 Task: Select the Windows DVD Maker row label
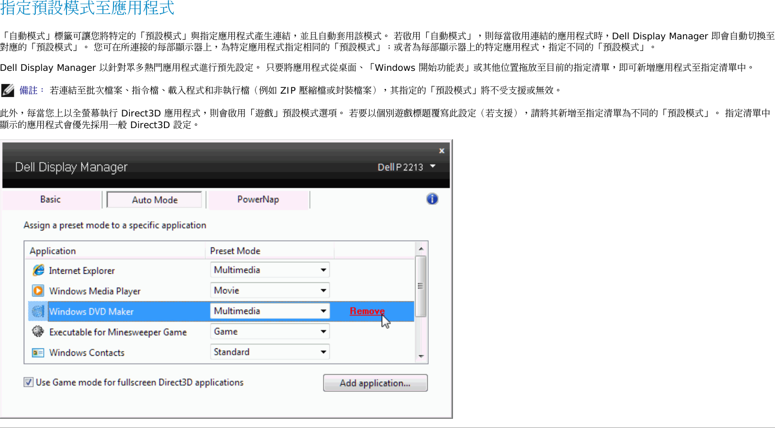[x=91, y=312]
